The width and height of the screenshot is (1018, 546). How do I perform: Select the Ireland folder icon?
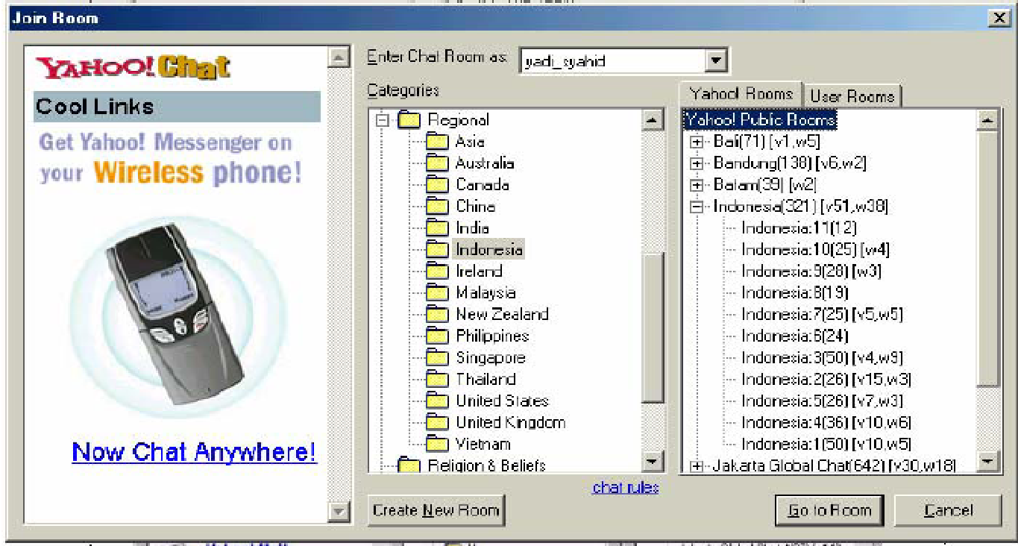point(437,271)
